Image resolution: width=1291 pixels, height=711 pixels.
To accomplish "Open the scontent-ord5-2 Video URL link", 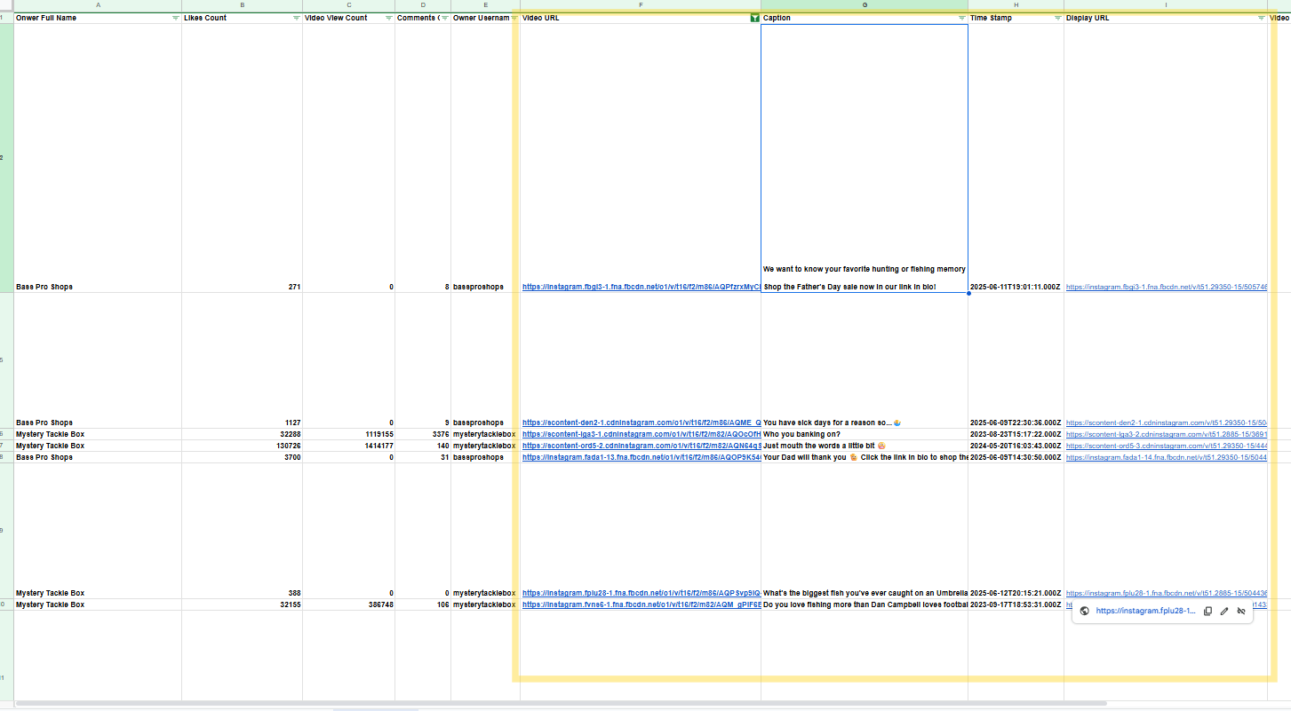I will pos(642,446).
